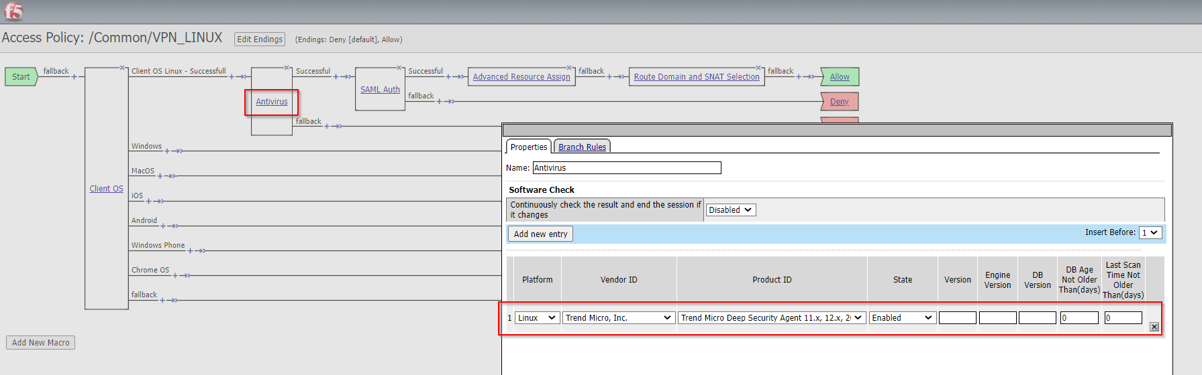Add item on SAML Auth Successful branch plus

pyautogui.click(x=448, y=76)
